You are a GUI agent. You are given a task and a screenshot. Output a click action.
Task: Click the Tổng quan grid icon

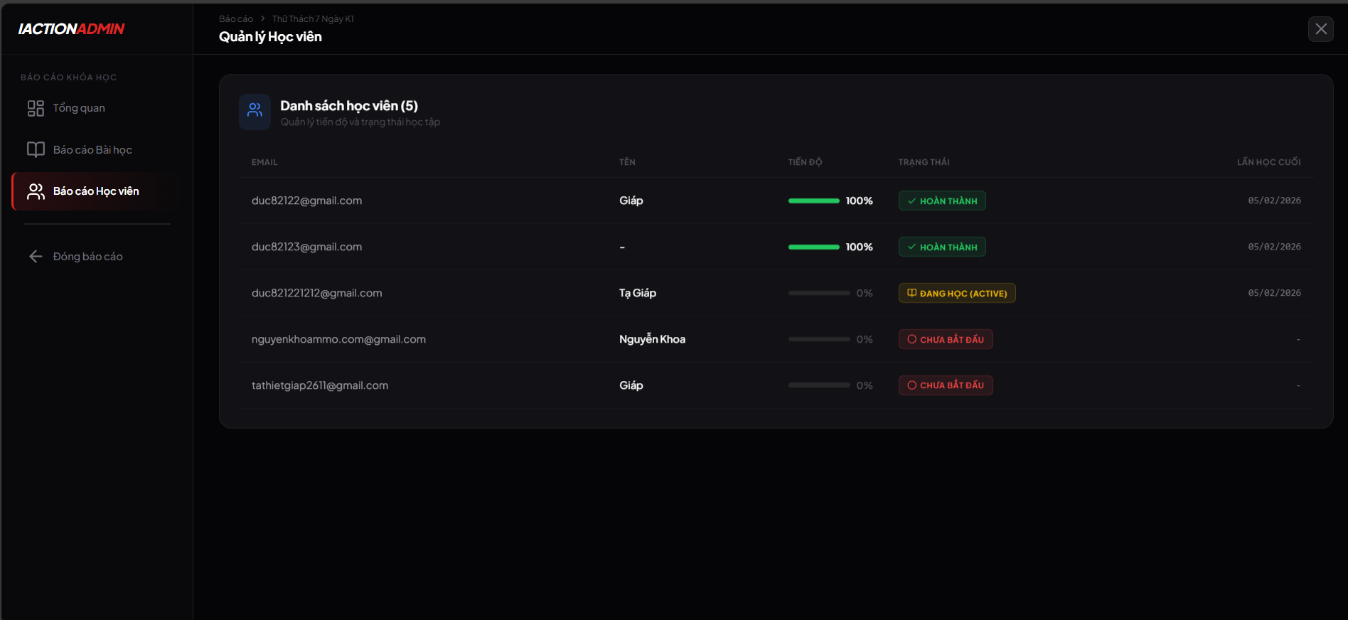click(36, 108)
